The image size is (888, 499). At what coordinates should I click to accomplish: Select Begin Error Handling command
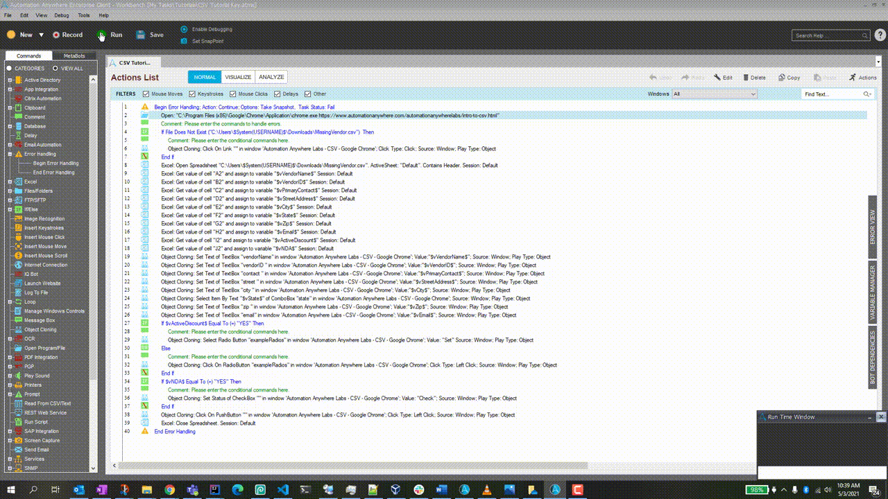click(x=55, y=163)
